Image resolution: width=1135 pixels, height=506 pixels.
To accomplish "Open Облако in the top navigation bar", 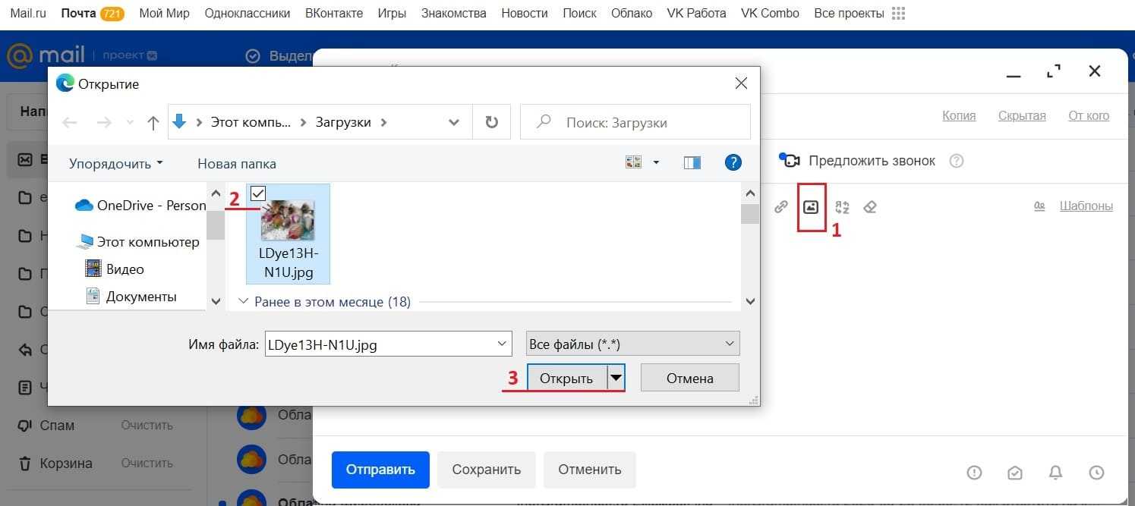I will [x=632, y=14].
